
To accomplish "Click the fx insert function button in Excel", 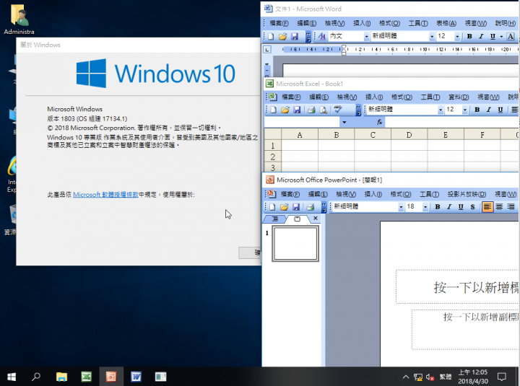I will tap(379, 122).
